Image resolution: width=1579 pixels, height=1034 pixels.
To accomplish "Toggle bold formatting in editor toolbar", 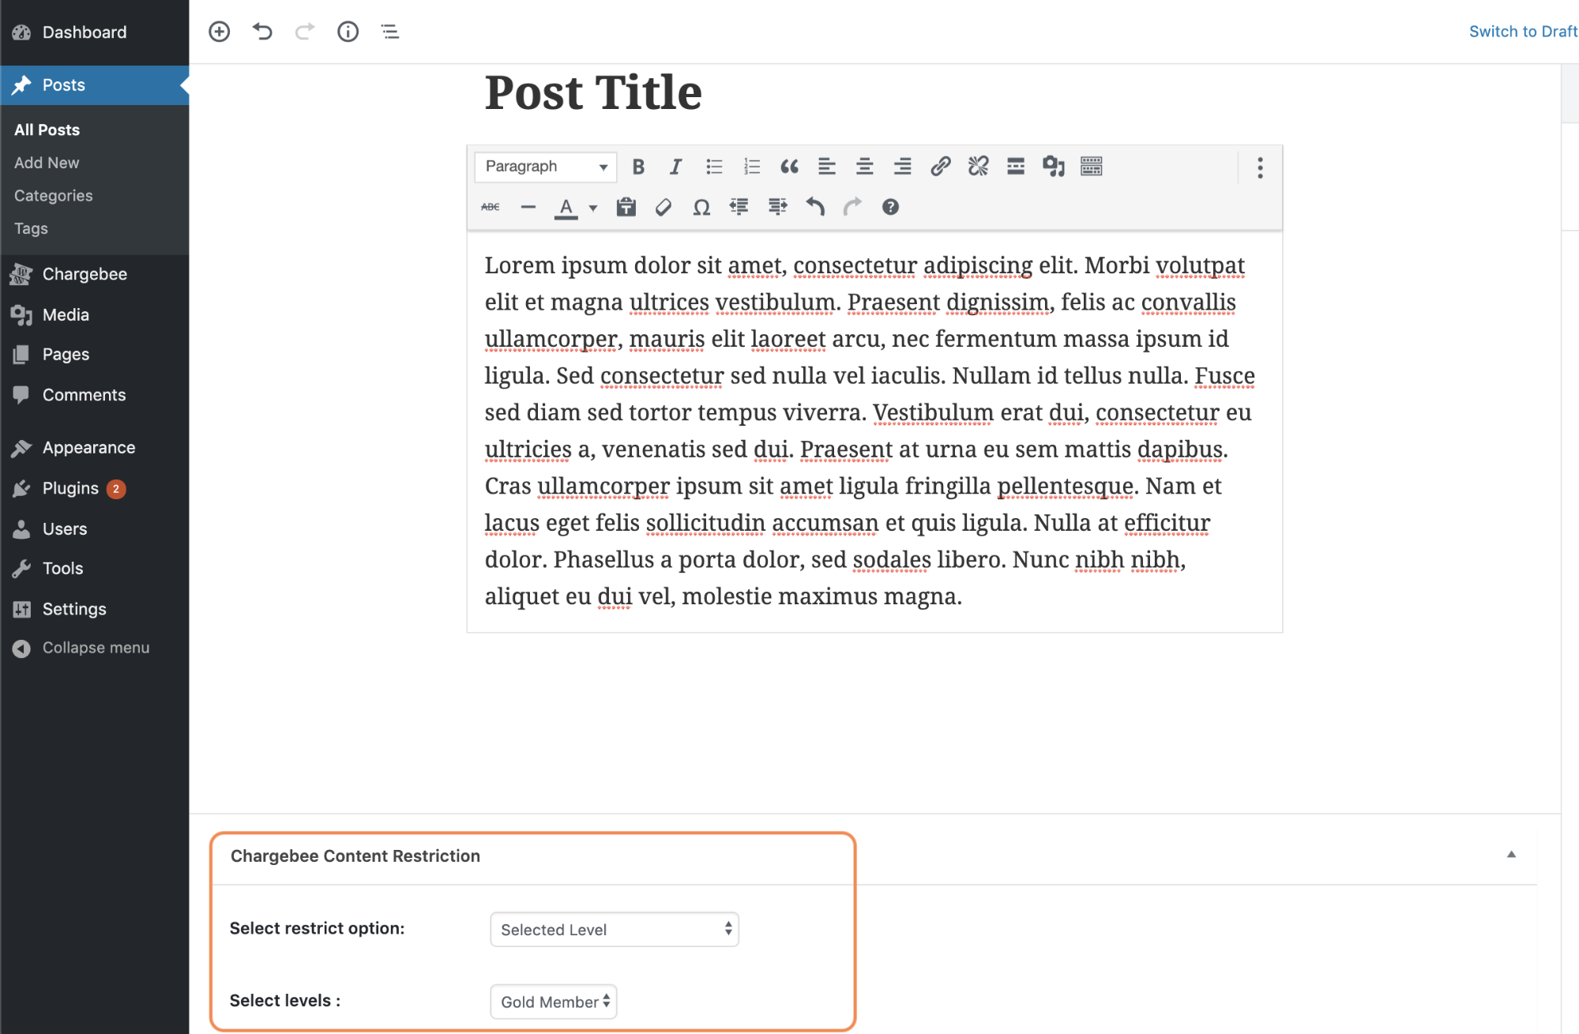I will pyautogui.click(x=638, y=167).
